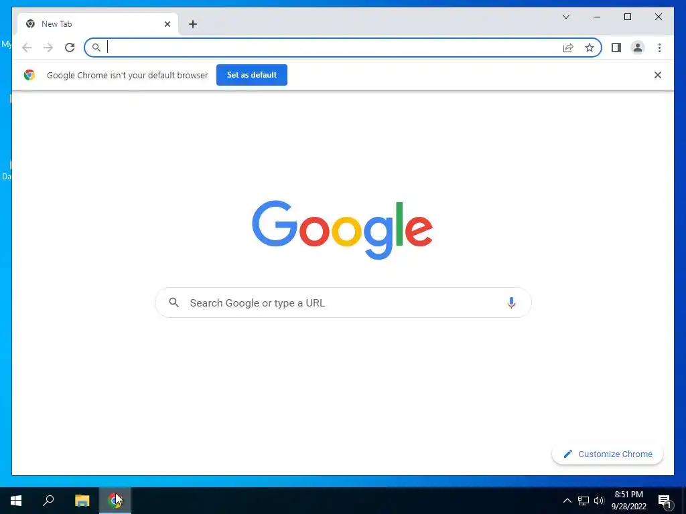Focus the Chrome address bar
This screenshot has height=514, width=686.
coord(343,48)
